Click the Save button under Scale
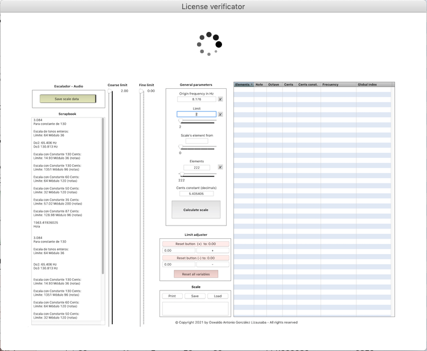The image size is (427, 351). tap(195, 296)
